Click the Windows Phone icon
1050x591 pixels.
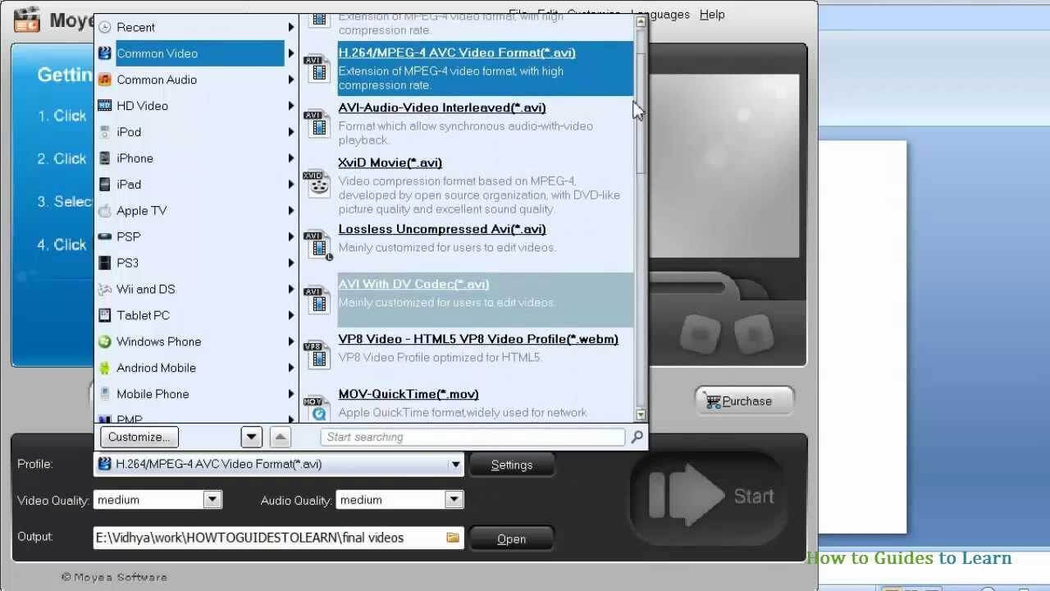pyautogui.click(x=104, y=342)
